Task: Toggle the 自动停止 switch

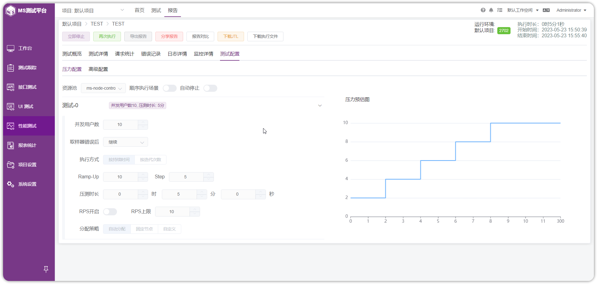Action: (210, 88)
